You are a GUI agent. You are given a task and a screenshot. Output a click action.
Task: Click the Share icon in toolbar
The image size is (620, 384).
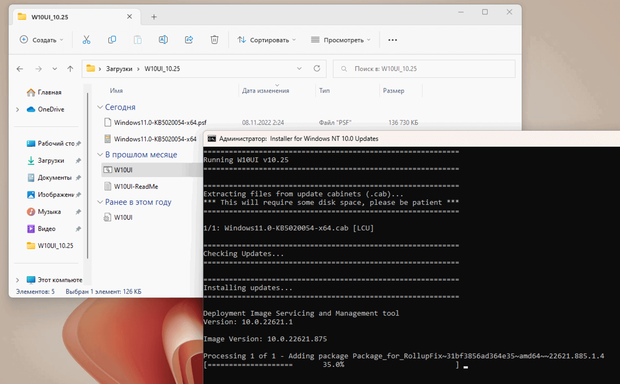189,39
